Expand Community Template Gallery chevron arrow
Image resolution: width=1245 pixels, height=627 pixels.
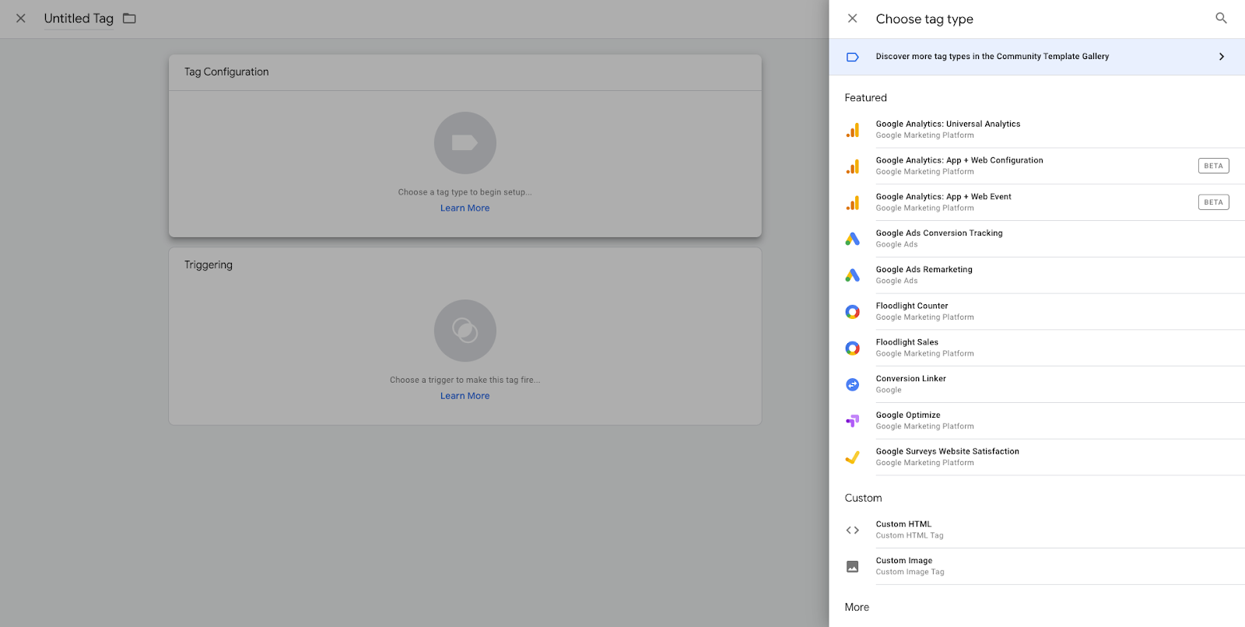[1222, 57]
